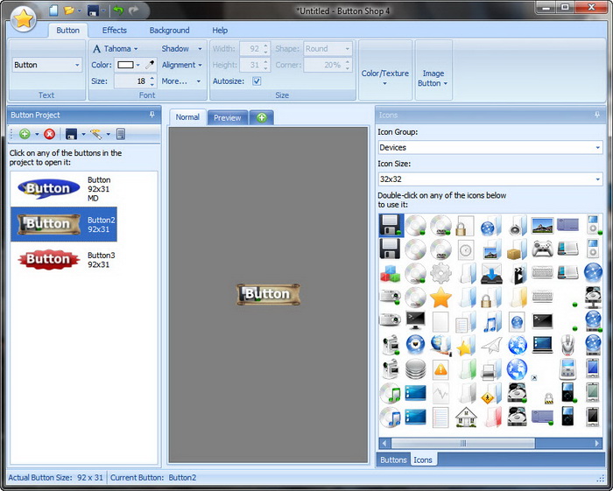Click the undo arrow in title bar

coord(118,11)
